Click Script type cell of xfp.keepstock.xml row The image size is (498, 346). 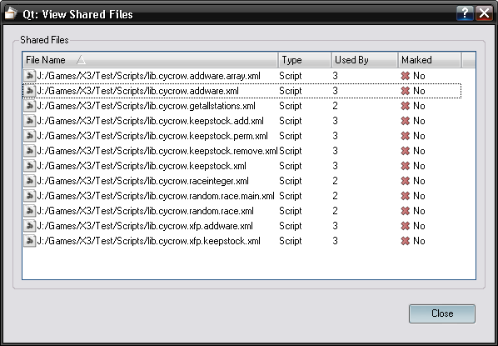click(291, 241)
